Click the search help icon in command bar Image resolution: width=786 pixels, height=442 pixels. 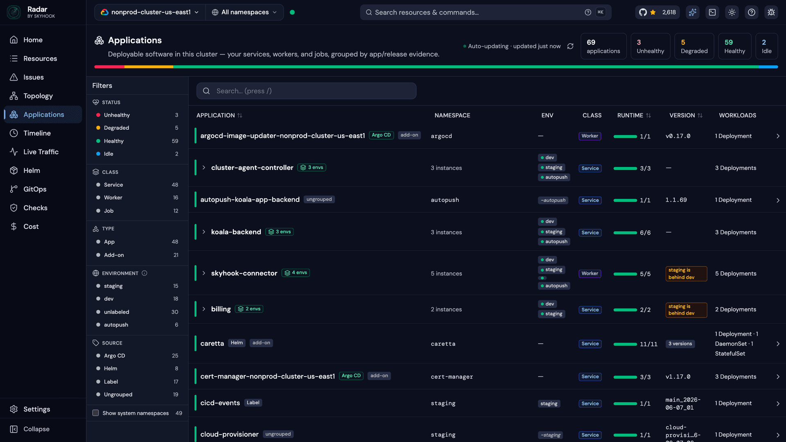point(588,12)
